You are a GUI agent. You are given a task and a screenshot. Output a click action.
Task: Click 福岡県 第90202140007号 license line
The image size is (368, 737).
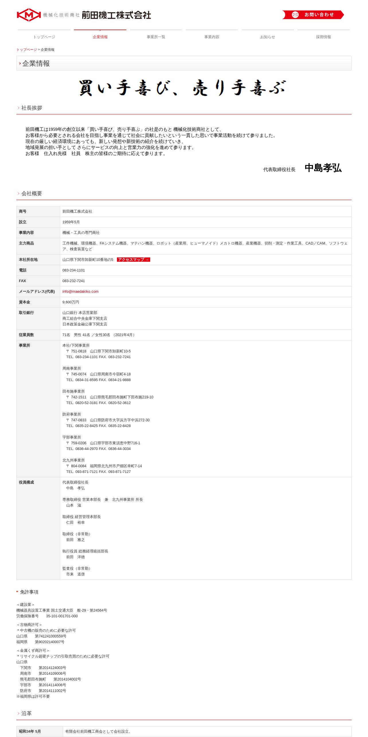coord(40,642)
